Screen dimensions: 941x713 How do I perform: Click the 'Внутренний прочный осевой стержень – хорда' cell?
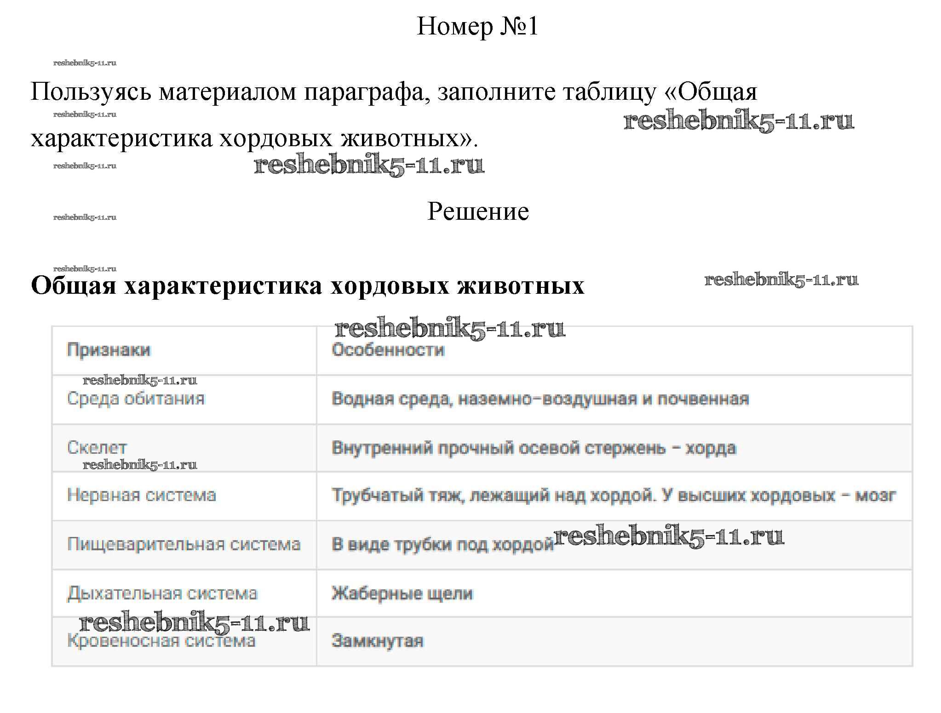pos(534,448)
